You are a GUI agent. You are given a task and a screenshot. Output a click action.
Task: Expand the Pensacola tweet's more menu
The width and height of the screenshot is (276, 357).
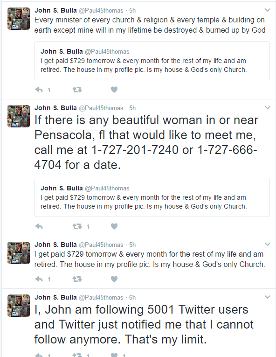(268, 107)
